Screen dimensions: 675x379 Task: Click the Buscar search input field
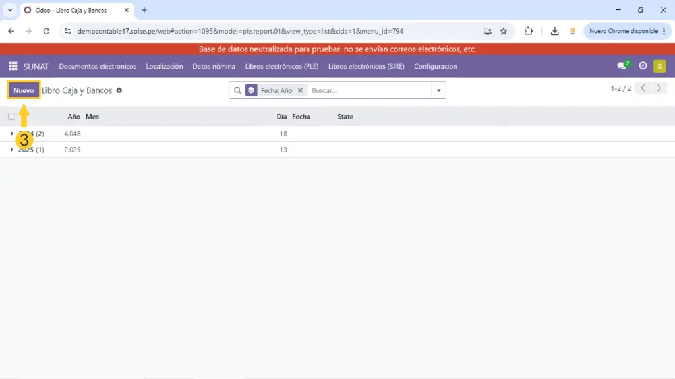coord(369,90)
